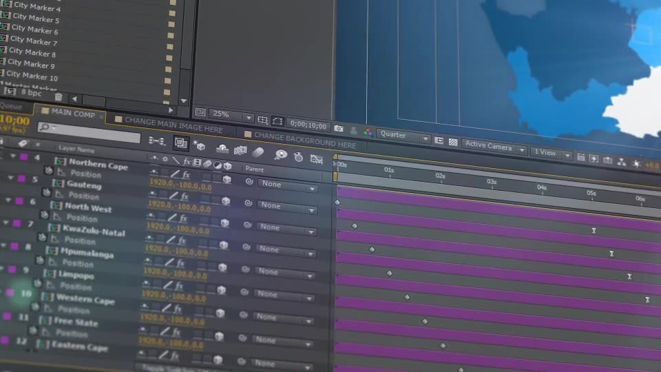Toggle Draft 3D icon in timeline

(x=199, y=145)
